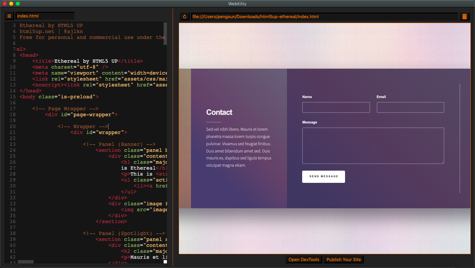Select the html5up.net | @ajlkn line
This screenshot has height=268, width=475.
pos(51,31)
